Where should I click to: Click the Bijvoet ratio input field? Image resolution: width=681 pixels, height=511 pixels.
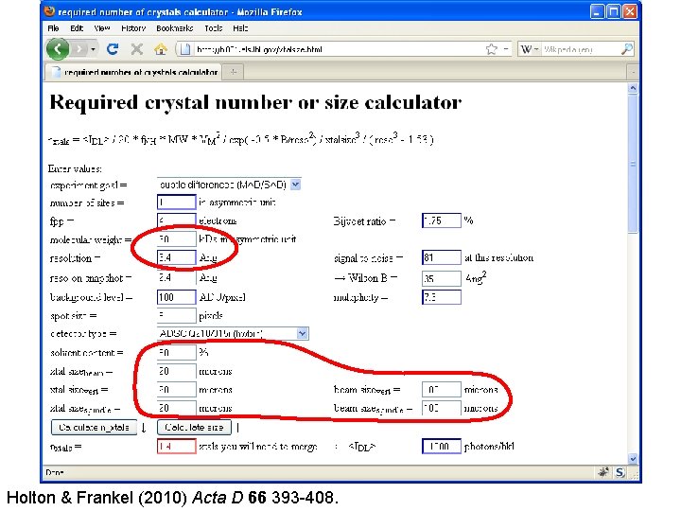pyautogui.click(x=442, y=220)
